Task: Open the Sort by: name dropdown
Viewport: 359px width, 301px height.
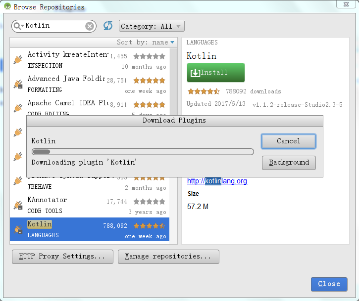Action: [x=146, y=43]
